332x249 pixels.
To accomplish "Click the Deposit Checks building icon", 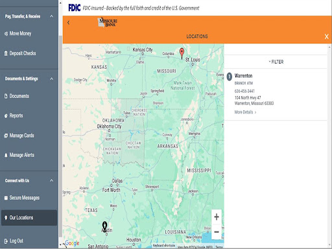I will [x=6, y=53].
